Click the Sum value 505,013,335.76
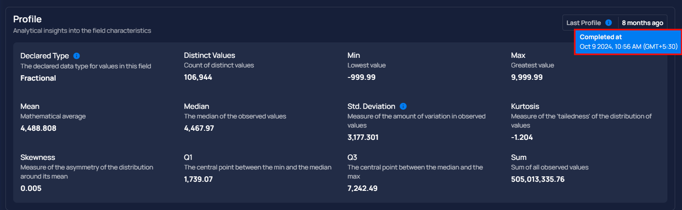This screenshot has width=682, height=210. [538, 179]
